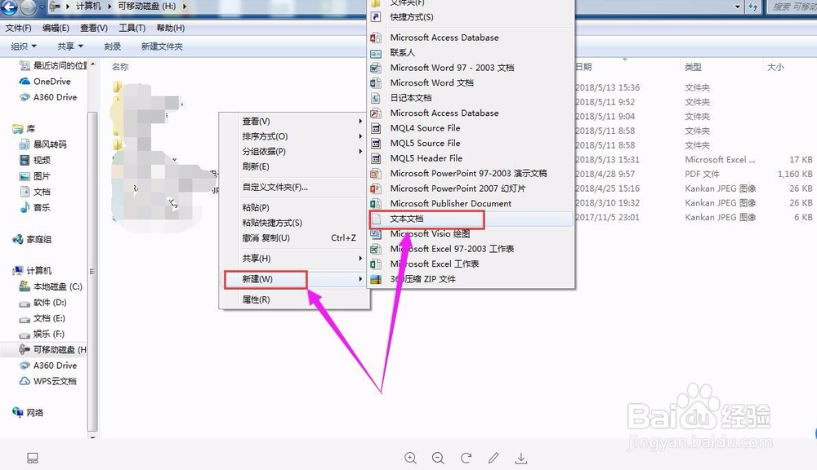Sort by the 类型 column header
The image size is (817, 470).
(x=693, y=67)
